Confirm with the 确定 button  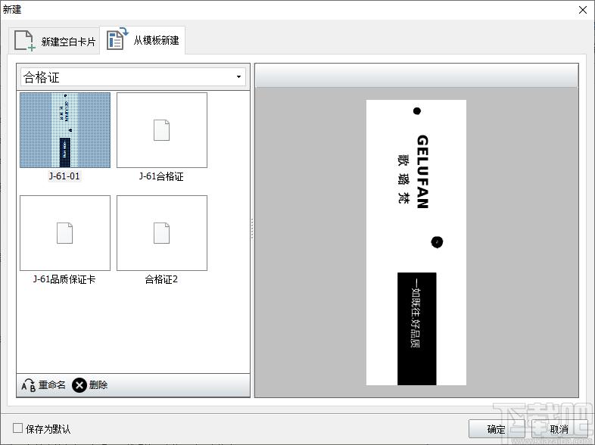point(497,429)
